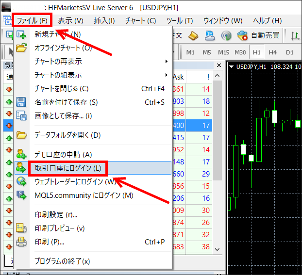This screenshot has width=302, height=275.
Task: Click the floppy disk icon beside 名前を付けて保存
Action: click(x=21, y=102)
